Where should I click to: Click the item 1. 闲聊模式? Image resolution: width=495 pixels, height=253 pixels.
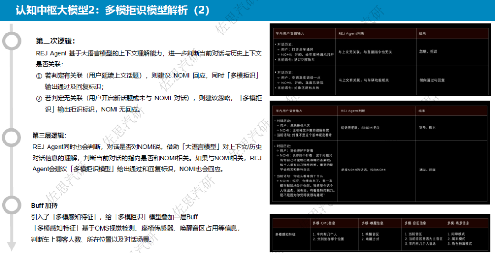click(x=456, y=234)
